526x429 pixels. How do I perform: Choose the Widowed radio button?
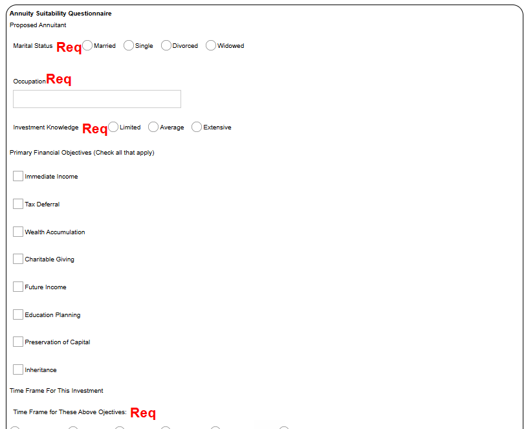pos(211,45)
